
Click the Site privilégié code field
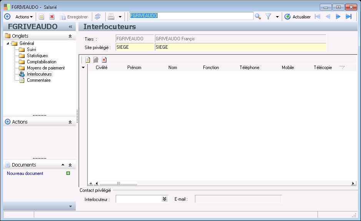pos(134,47)
